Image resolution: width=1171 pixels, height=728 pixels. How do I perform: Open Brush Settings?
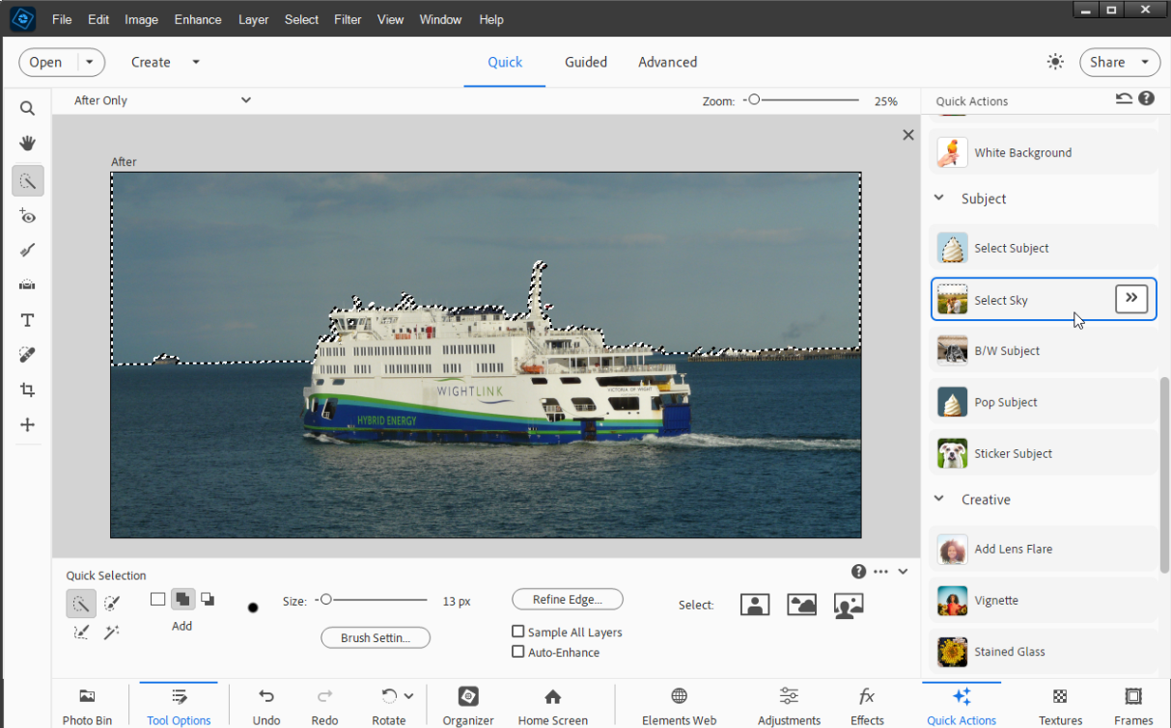point(375,637)
